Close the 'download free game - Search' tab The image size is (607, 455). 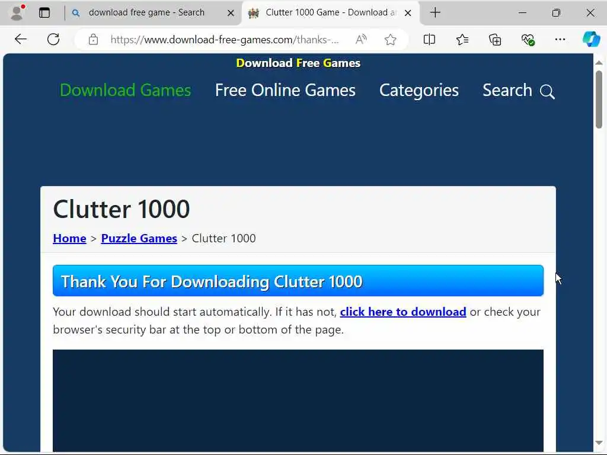coord(231,13)
